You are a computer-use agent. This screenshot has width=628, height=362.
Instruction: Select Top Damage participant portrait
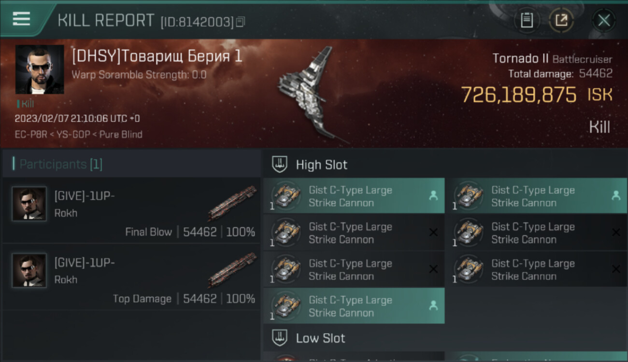coord(29,270)
